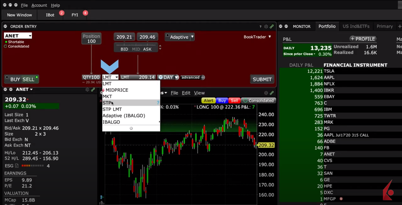Image resolution: width=402 pixels, height=205 pixels.
Task: Click Order Entry link chain icon
Action: [x=272, y=27]
